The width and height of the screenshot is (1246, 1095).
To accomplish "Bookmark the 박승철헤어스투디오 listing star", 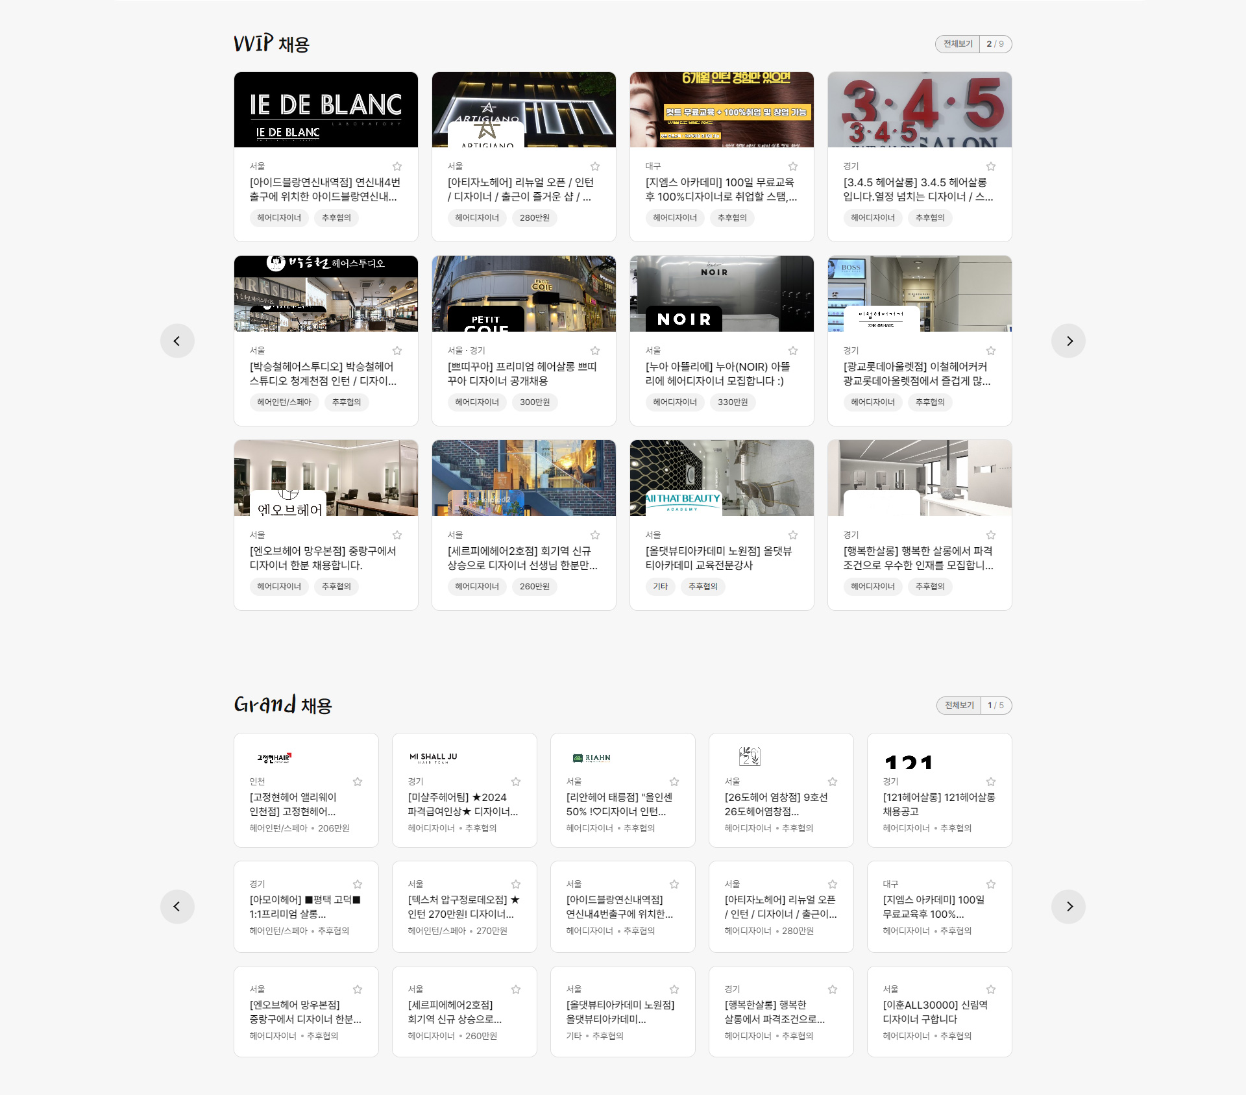I will pyautogui.click(x=397, y=351).
